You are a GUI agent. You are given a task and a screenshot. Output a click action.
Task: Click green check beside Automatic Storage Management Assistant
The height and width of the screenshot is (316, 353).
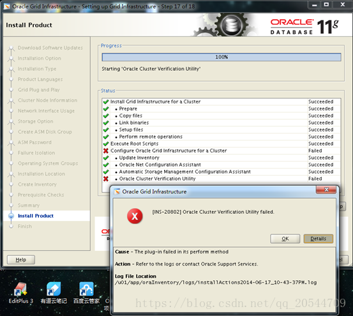tap(106, 172)
